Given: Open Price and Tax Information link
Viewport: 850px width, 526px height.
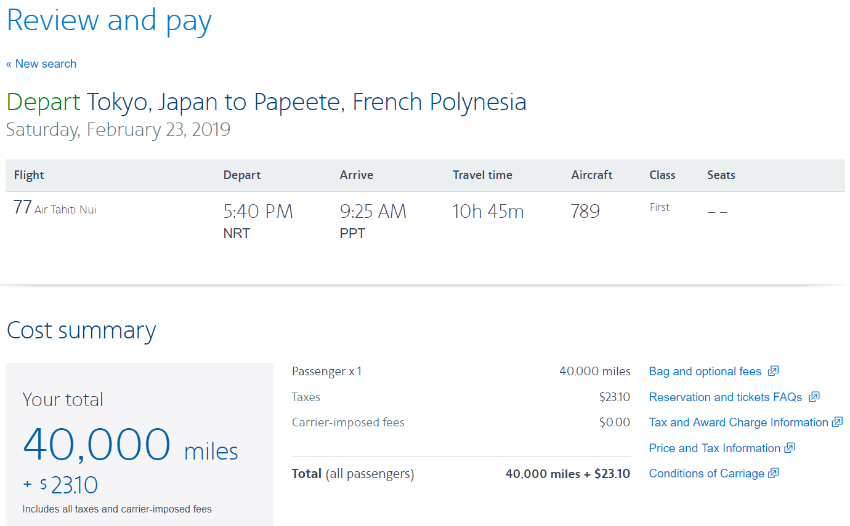Looking at the screenshot, I should 714,448.
